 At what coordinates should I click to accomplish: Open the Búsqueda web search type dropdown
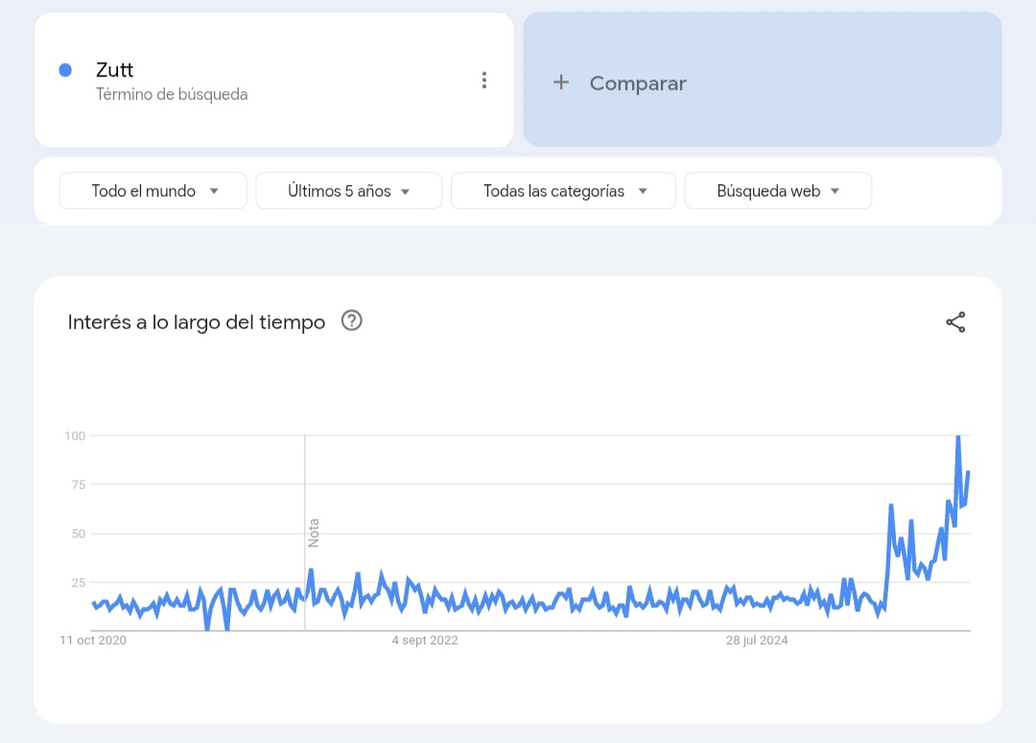[x=778, y=191]
